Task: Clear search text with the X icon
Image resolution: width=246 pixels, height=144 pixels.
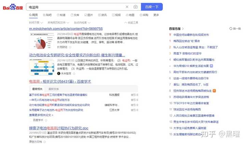Action: click(x=127, y=7)
